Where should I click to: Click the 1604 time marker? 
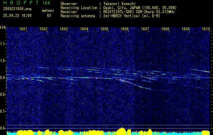click(x=84, y=29)
